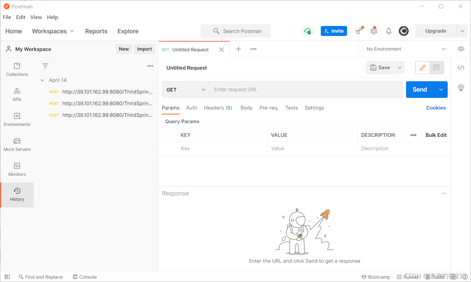Open the View menu
471x282 pixels.
36,17
